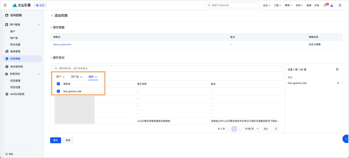Click the 收起 collapse sidebar icon

pos(7,154)
